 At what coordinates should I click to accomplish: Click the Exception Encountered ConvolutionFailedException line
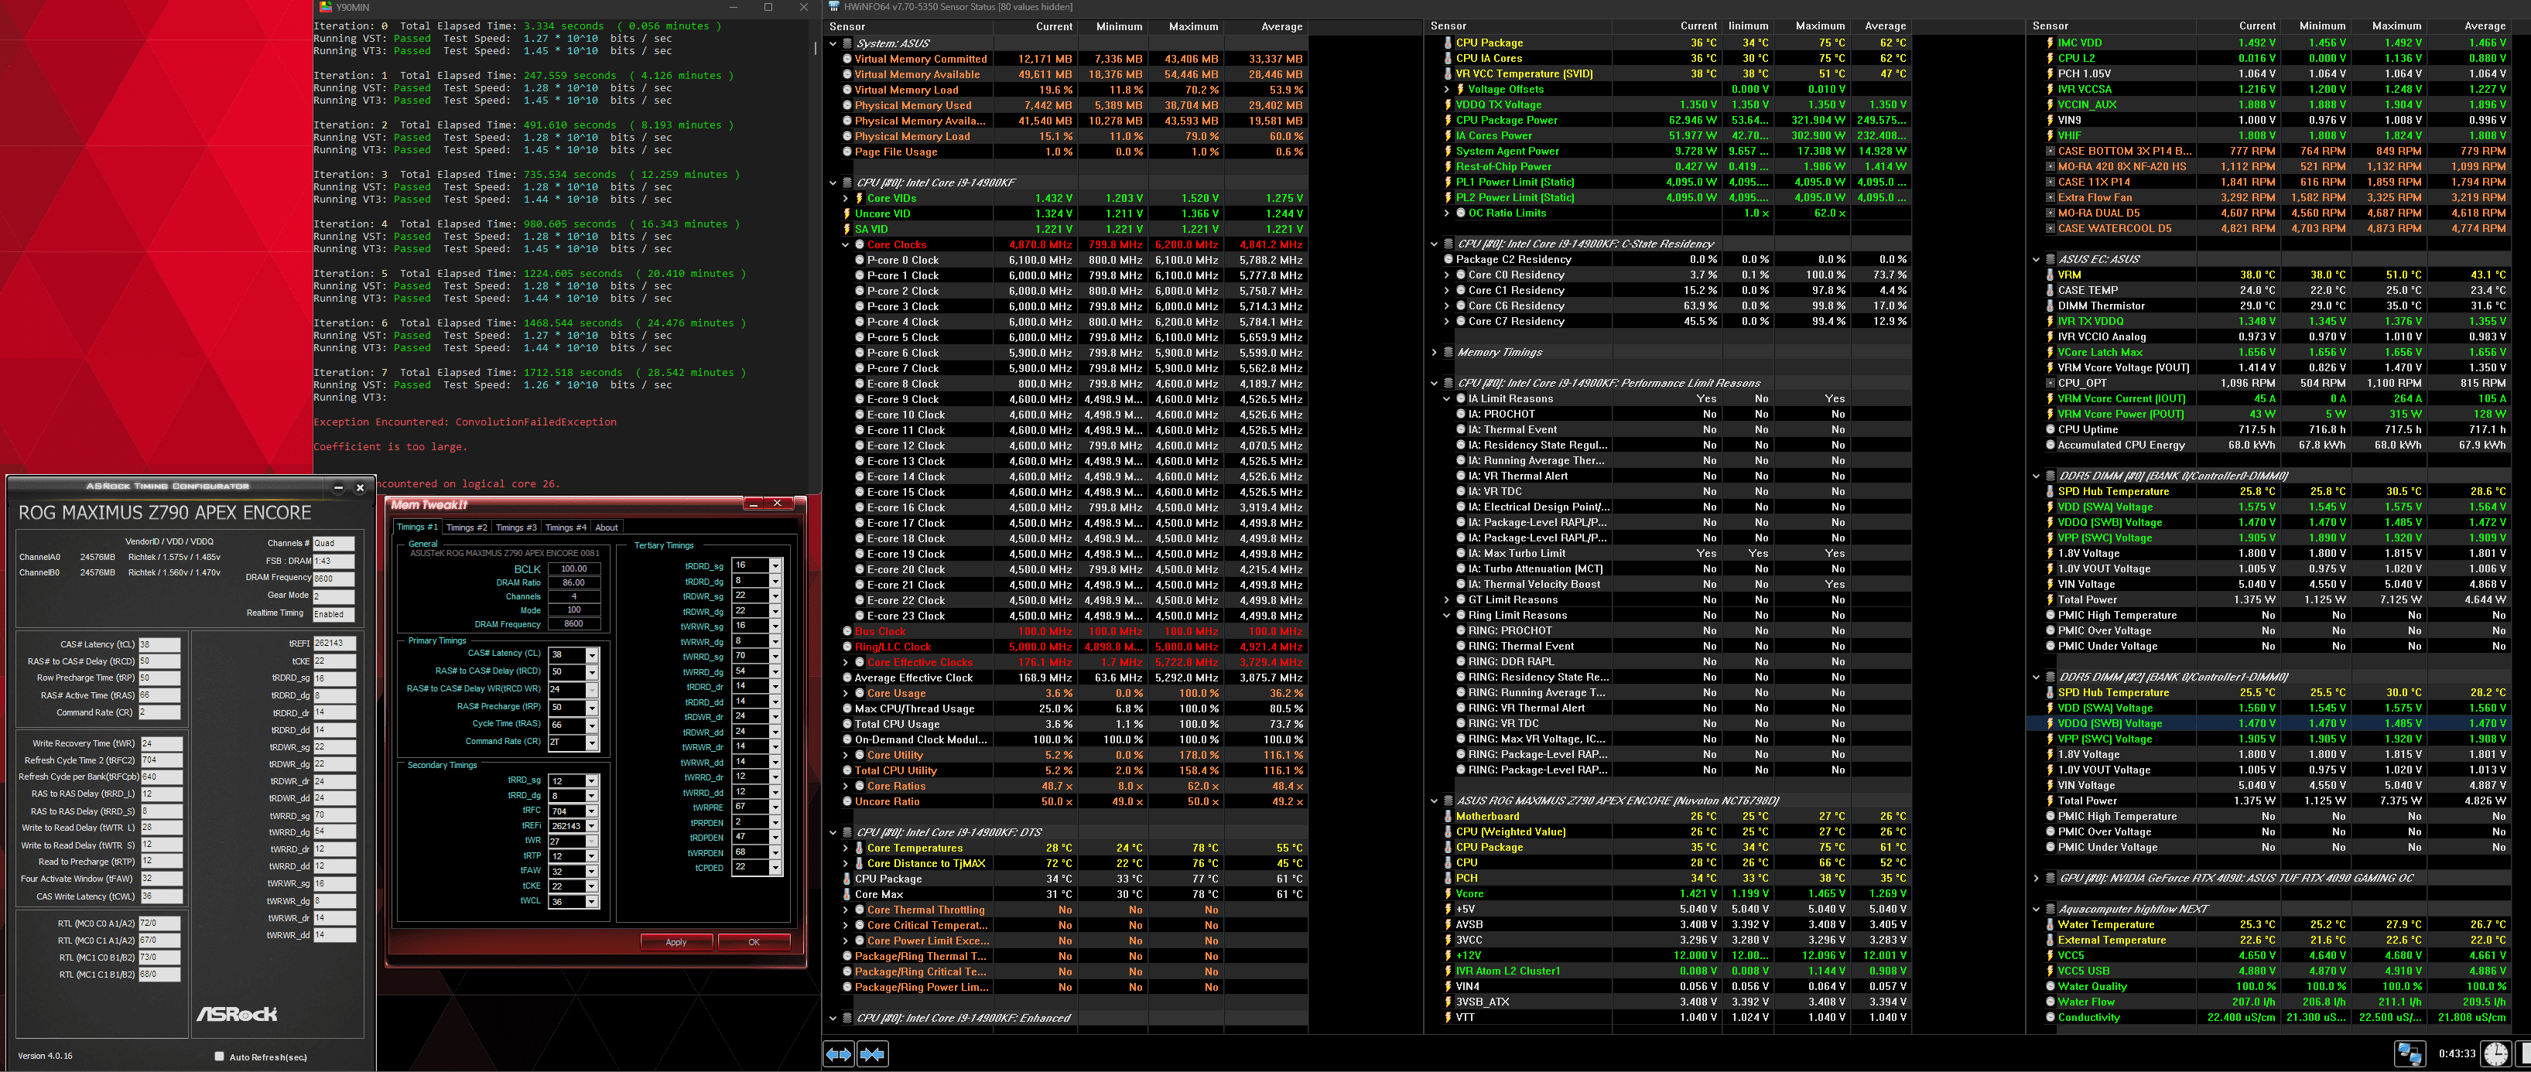[466, 422]
